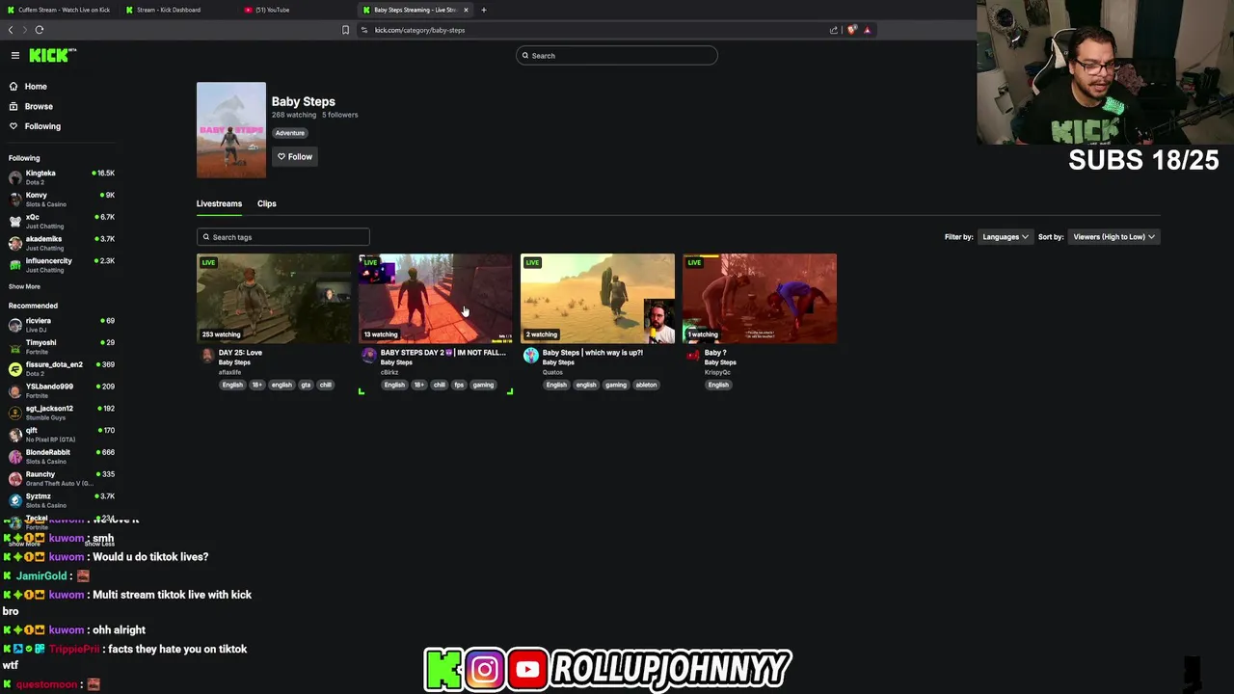Open sgt_jackson12 in Recommended list
1234x694 pixels.
click(61, 413)
